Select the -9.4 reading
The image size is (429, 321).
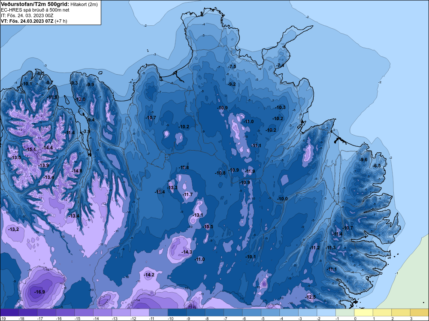pyautogui.click(x=91, y=120)
